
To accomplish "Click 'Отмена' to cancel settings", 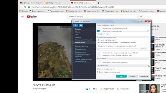I will (133, 76).
